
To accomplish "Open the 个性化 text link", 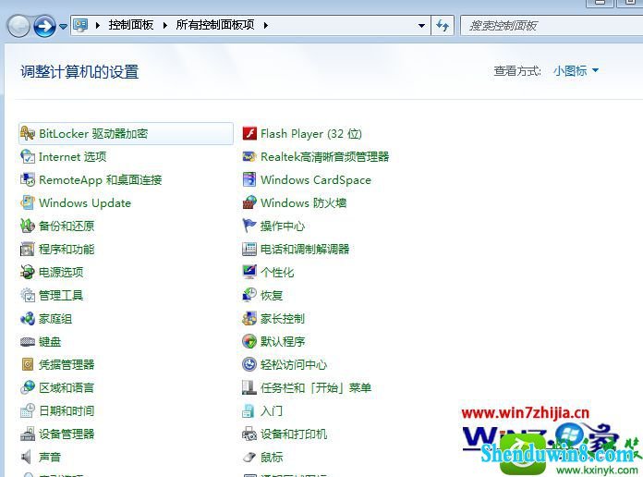I will coord(277,272).
